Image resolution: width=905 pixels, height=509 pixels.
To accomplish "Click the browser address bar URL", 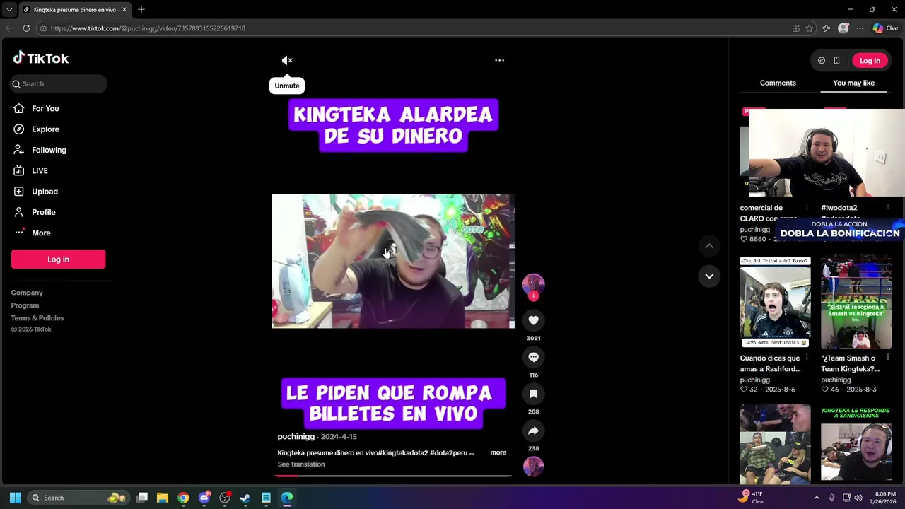I will click(148, 28).
